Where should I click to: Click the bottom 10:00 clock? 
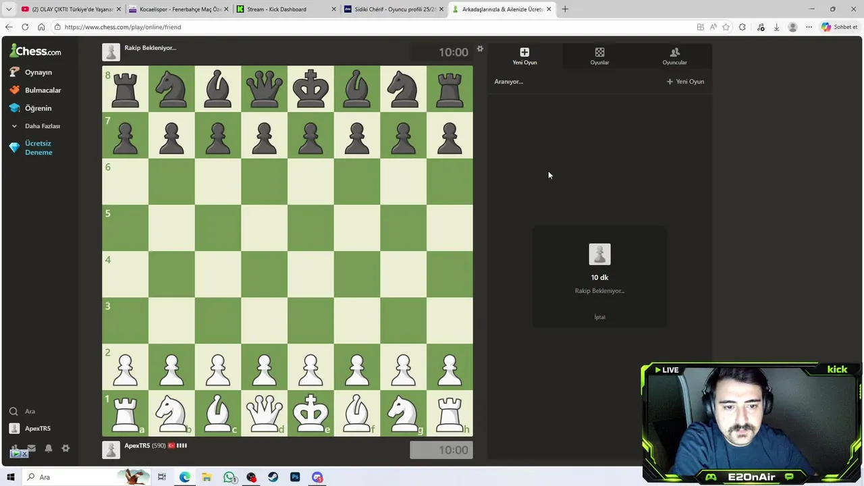click(441, 450)
